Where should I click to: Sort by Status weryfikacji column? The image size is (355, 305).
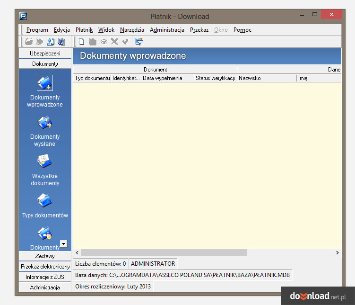pos(215,78)
